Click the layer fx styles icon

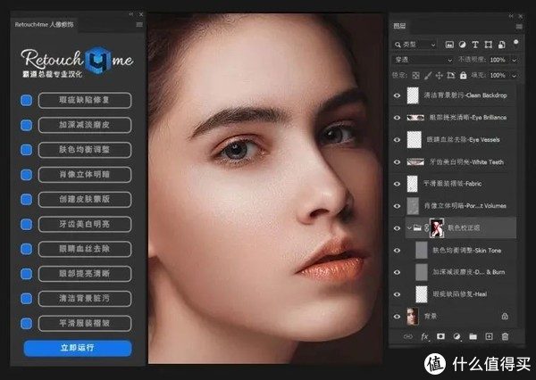425,336
